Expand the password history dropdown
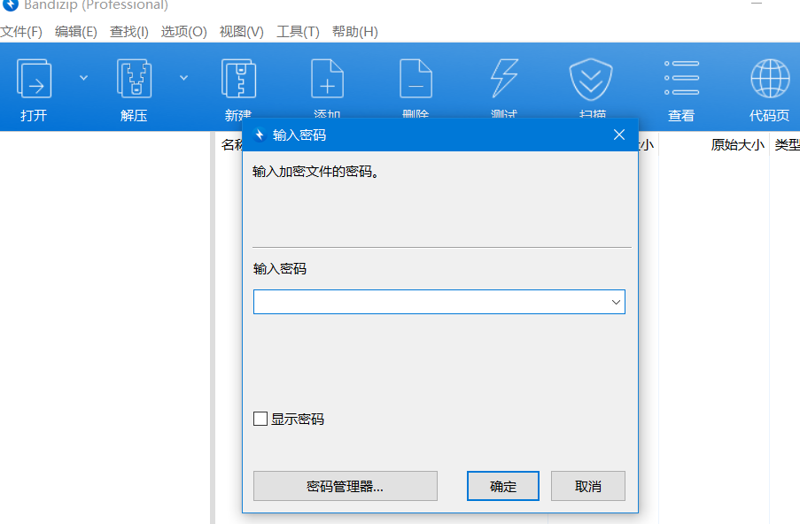 [616, 301]
